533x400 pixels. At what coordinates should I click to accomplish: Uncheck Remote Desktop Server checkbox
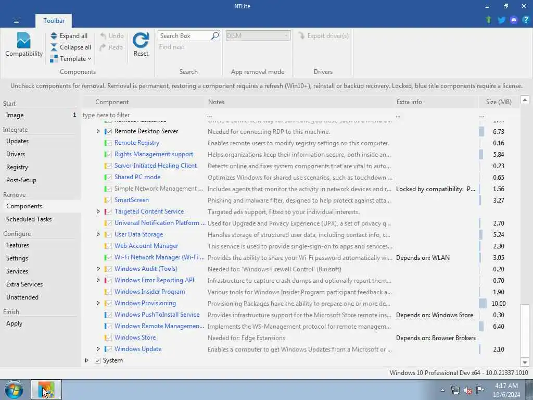(x=109, y=132)
